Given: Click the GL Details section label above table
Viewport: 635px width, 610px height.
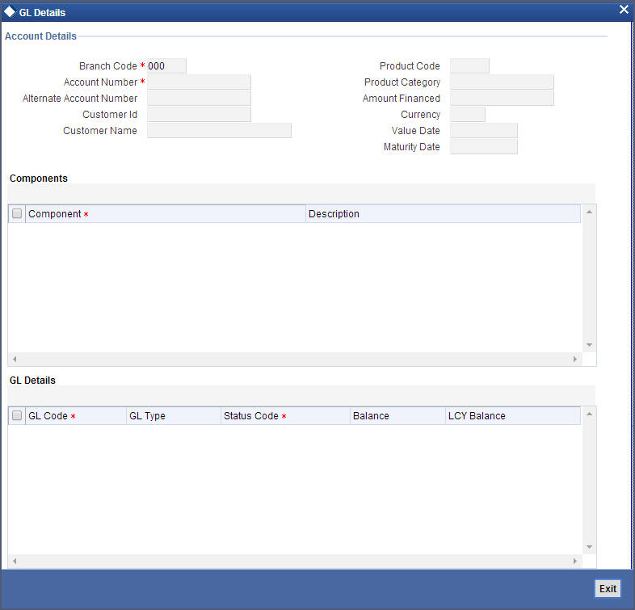Looking at the screenshot, I should (x=32, y=381).
